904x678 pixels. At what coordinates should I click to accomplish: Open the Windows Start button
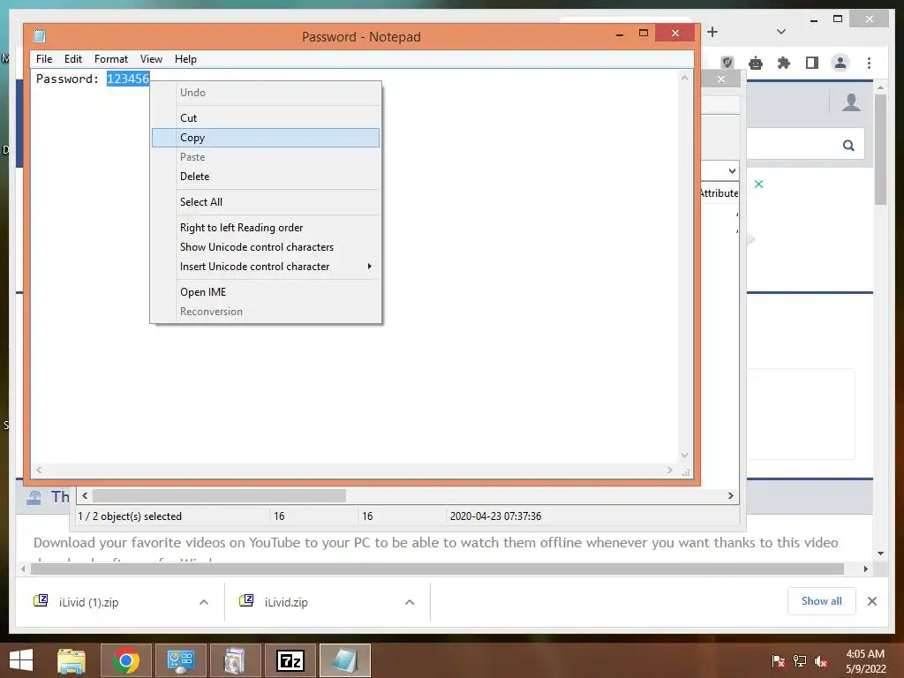tap(21, 660)
